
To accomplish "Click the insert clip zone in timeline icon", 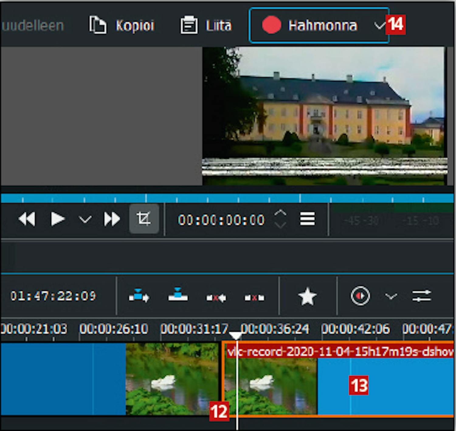I will 139,296.
